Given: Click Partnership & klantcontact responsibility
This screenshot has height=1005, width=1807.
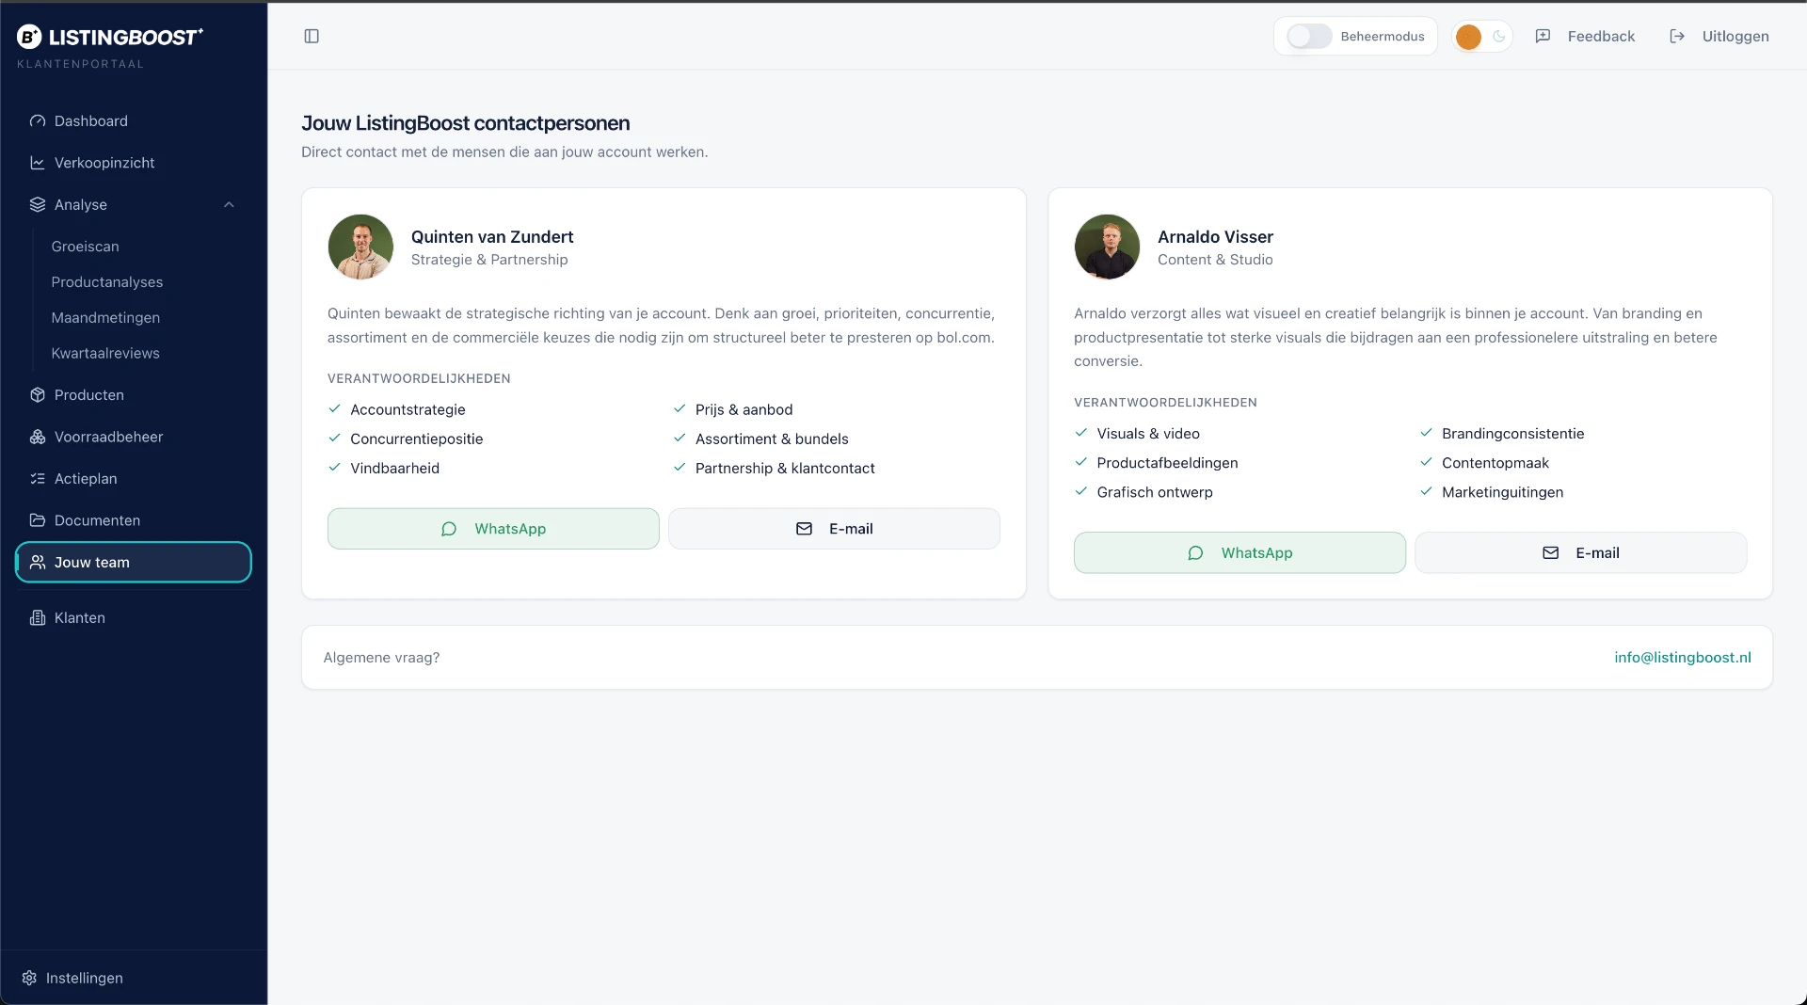Looking at the screenshot, I should point(785,468).
